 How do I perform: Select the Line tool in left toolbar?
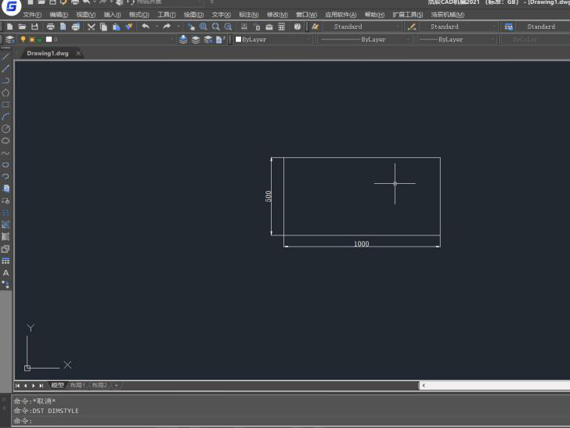tap(5, 56)
